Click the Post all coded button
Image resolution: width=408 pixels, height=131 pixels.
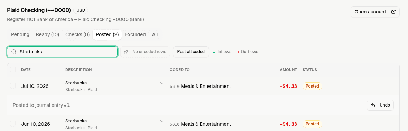coord(191,52)
